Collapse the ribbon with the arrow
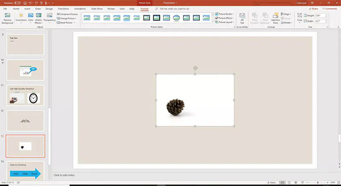Screen dimensions: 341x186 (338, 27)
